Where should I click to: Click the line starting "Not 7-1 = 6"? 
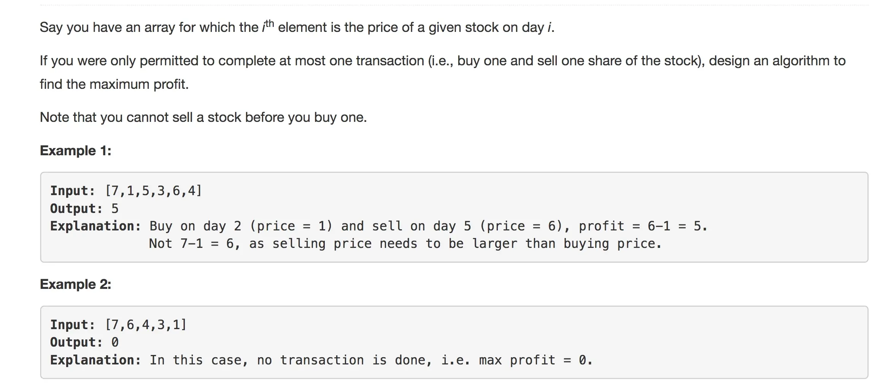tap(405, 244)
